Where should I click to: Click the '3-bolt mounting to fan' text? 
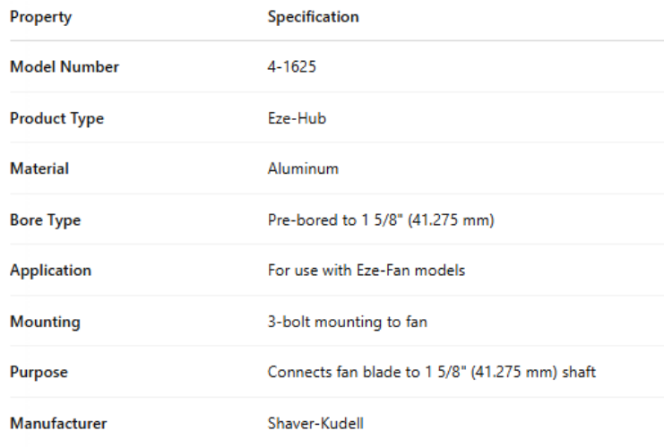point(347,321)
